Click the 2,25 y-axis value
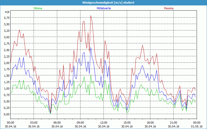Viewport: 207px width, 129px height. pyautogui.click(x=7, y=57)
